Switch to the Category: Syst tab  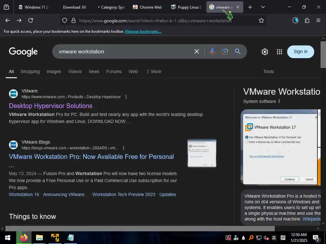click(111, 7)
